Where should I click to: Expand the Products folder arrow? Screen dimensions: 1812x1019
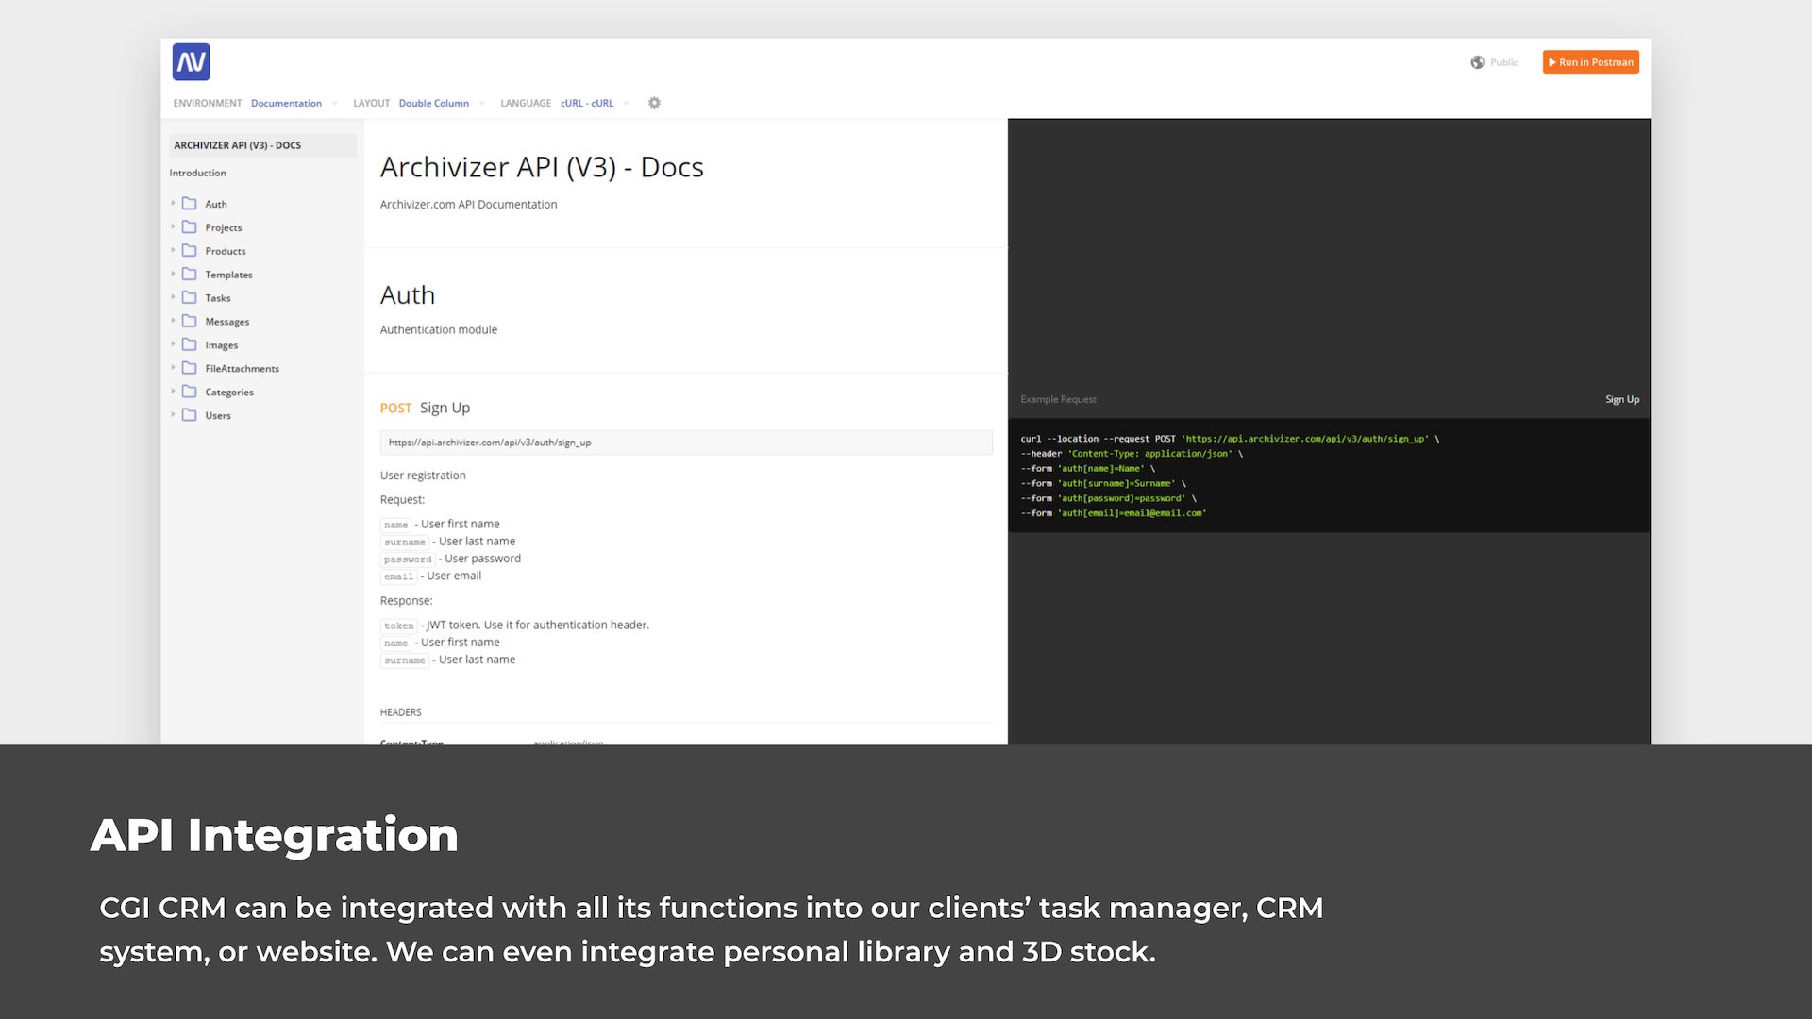(x=174, y=250)
